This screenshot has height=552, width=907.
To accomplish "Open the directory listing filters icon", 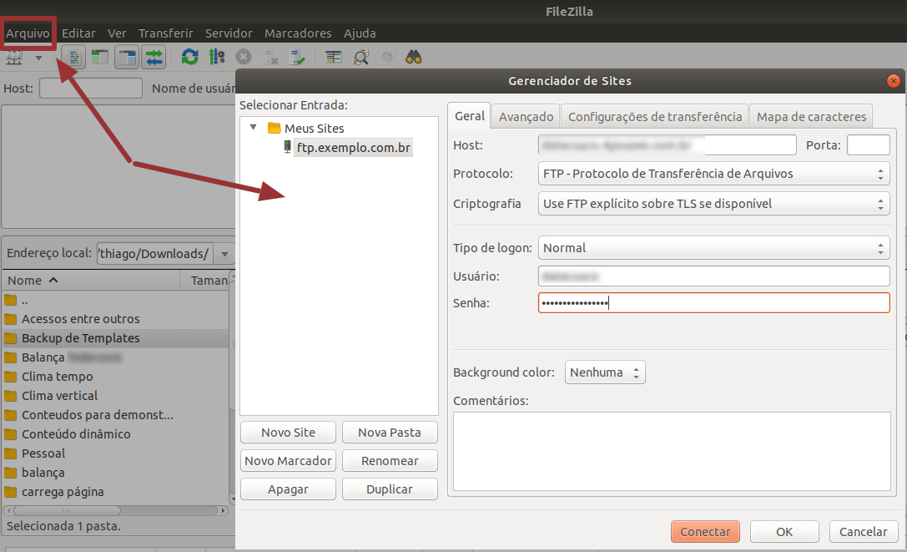I will pos(333,57).
